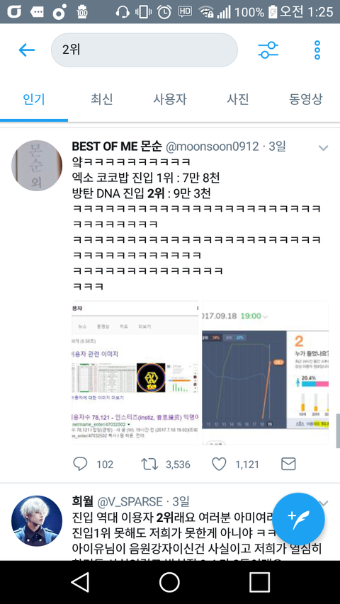
Task: Open the @V_SPARSE profile avatar
Action: tap(37, 520)
